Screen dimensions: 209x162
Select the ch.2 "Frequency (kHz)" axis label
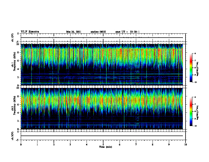[x=15, y=105]
